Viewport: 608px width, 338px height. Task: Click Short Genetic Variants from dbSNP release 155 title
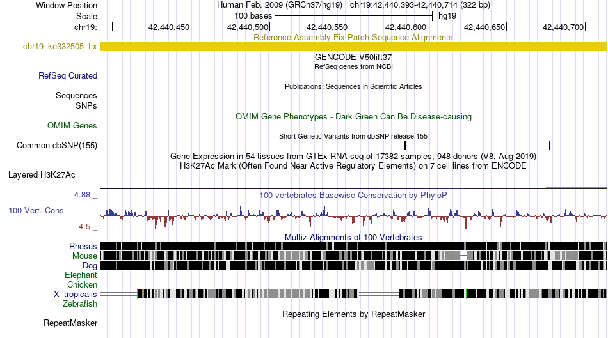(x=353, y=136)
